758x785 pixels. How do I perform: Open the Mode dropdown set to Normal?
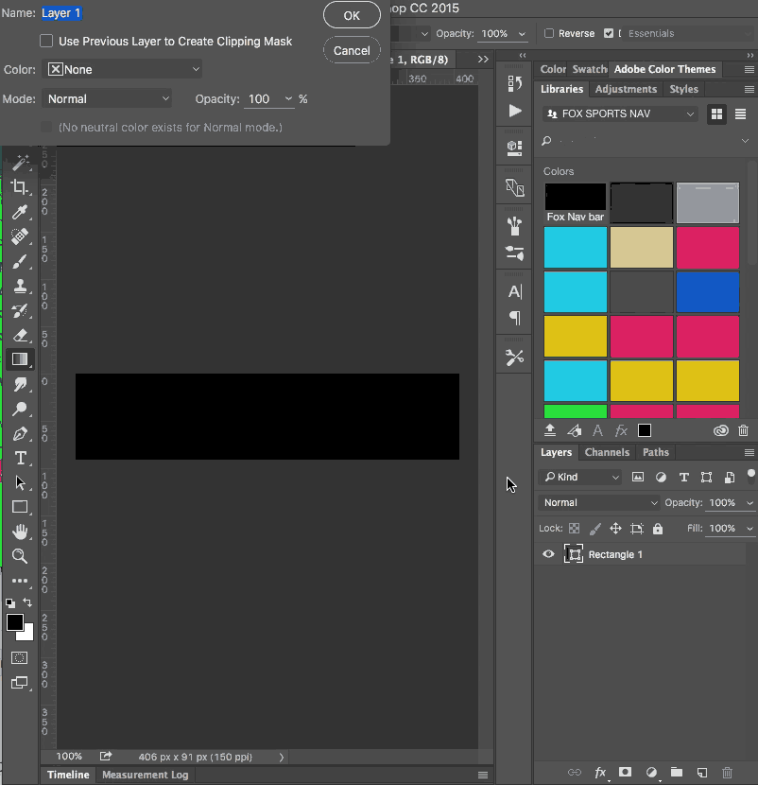(106, 98)
